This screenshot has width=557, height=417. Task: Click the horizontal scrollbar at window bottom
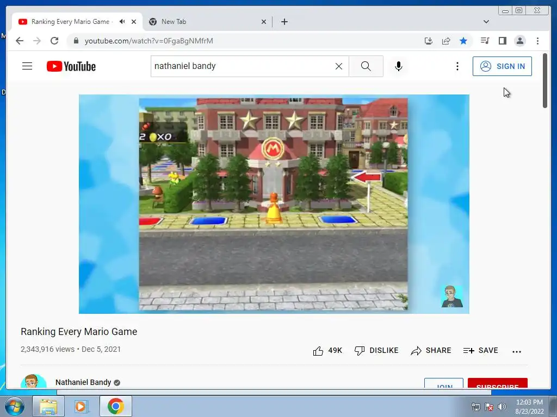[274, 392]
